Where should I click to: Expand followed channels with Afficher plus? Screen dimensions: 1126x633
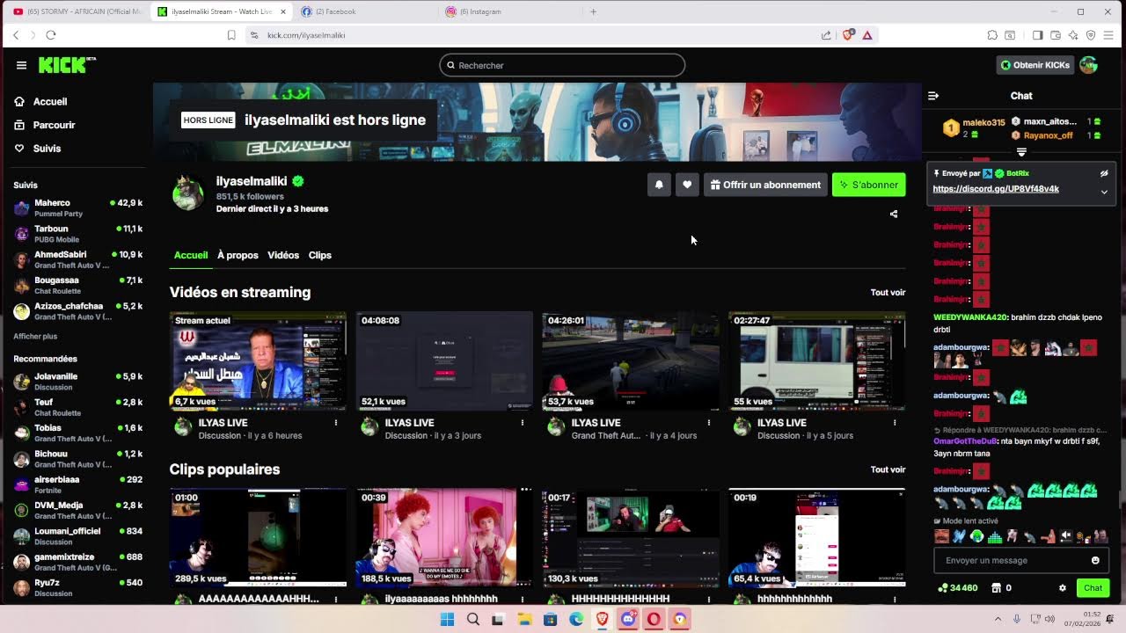coord(35,337)
